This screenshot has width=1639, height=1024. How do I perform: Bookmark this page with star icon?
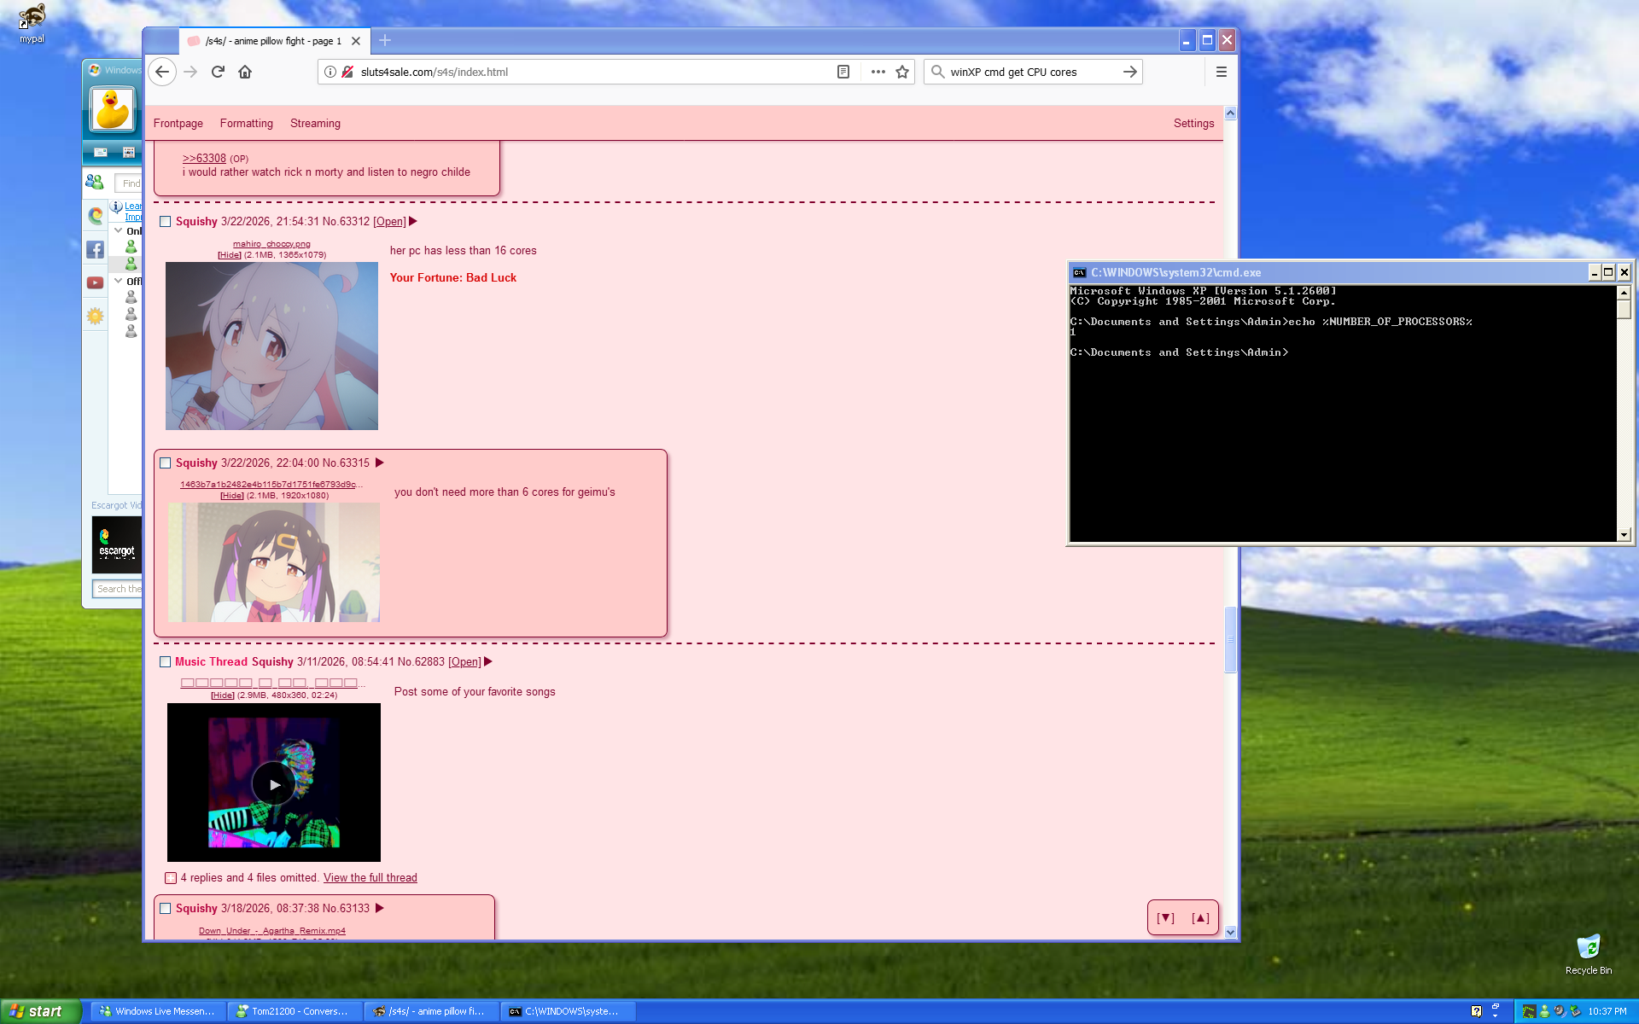click(902, 72)
